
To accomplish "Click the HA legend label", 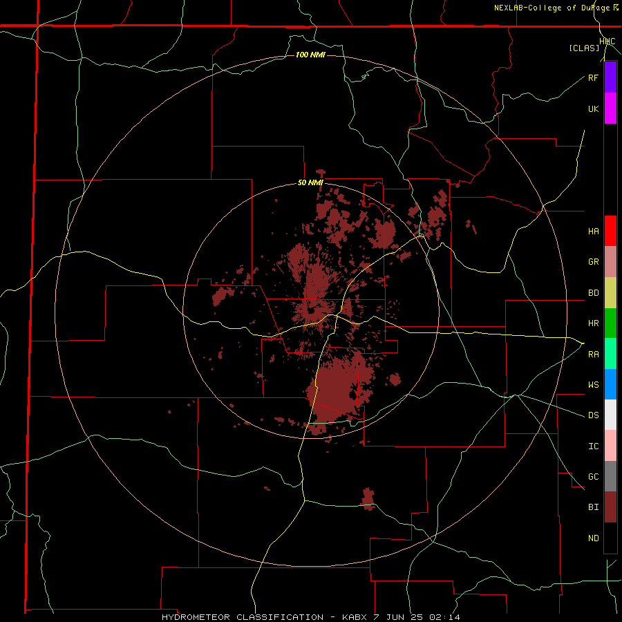I will (x=593, y=232).
